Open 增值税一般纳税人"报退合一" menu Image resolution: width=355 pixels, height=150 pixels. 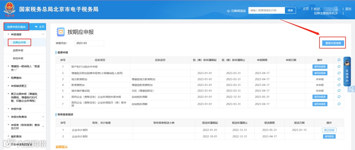pyautogui.click(x=25, y=68)
